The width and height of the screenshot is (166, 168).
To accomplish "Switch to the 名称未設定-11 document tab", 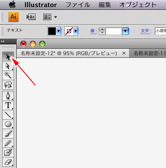I will tap(148, 53).
